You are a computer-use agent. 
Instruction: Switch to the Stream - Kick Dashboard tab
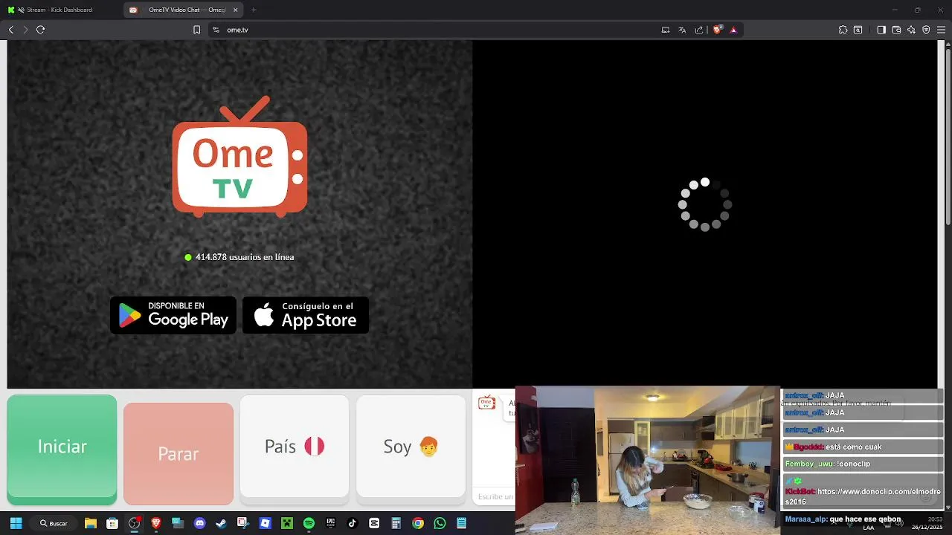tap(59, 10)
